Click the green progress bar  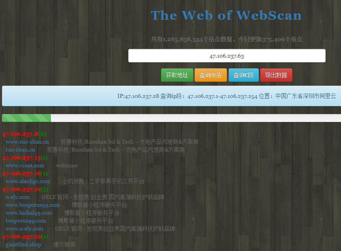click(26, 118)
